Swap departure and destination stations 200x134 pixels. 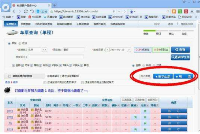point(45,50)
